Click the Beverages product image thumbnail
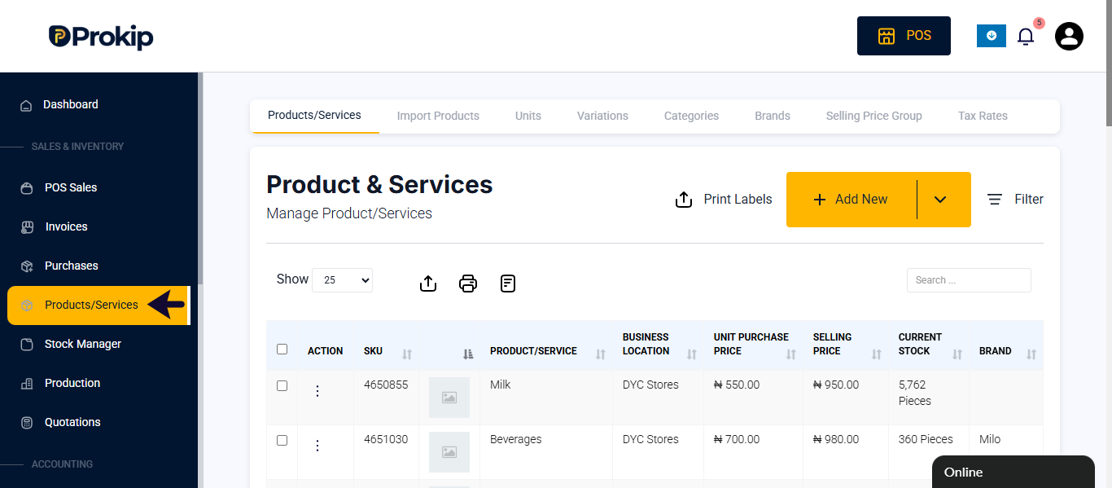The width and height of the screenshot is (1112, 488). [449, 452]
